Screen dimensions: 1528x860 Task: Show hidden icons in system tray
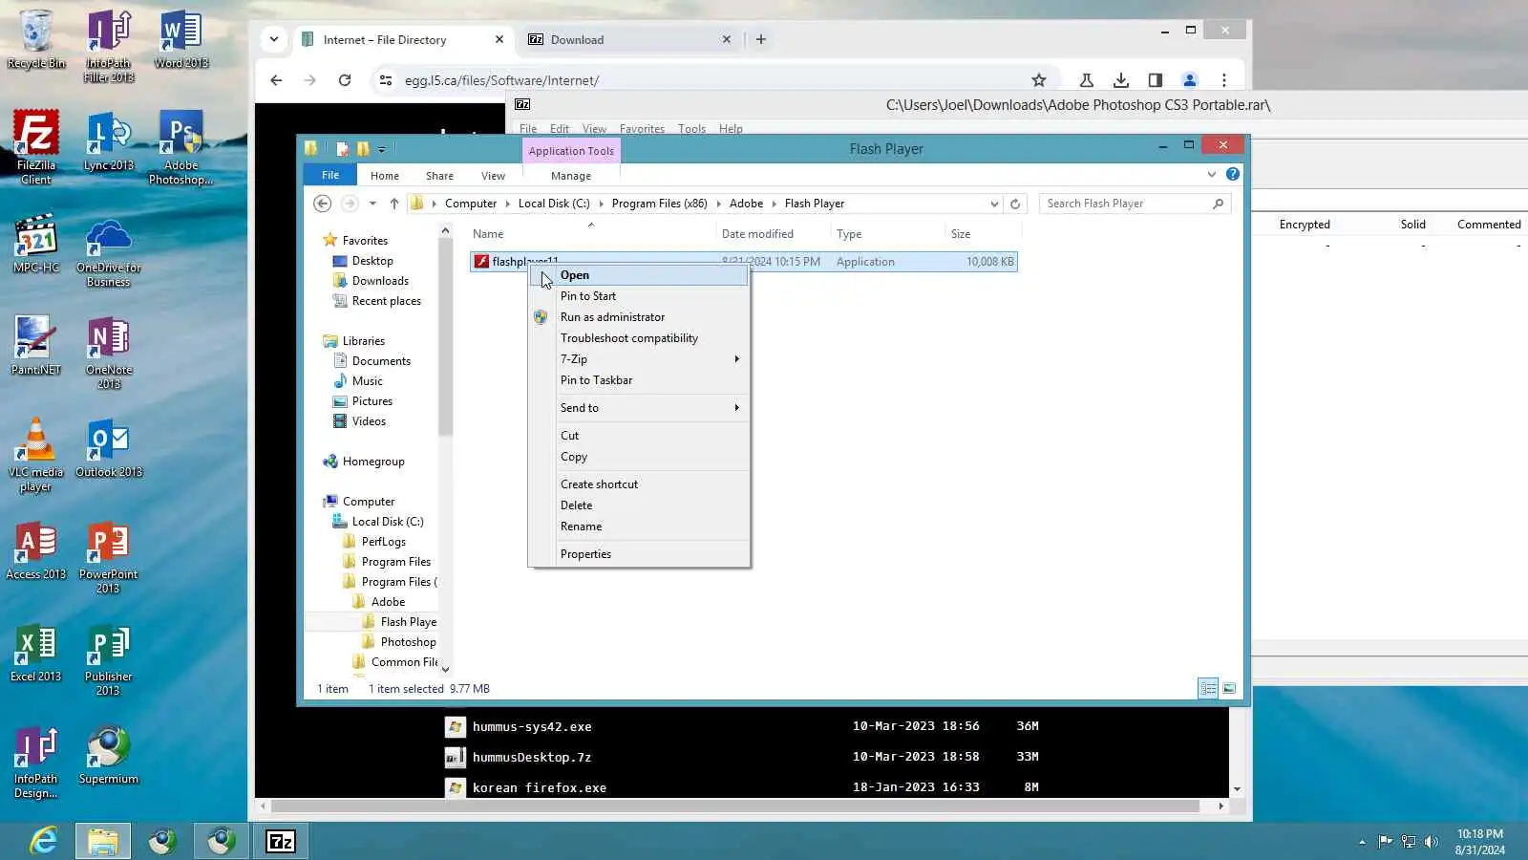click(x=1362, y=842)
